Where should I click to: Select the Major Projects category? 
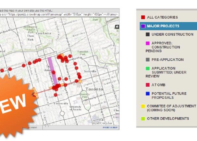[163, 26]
